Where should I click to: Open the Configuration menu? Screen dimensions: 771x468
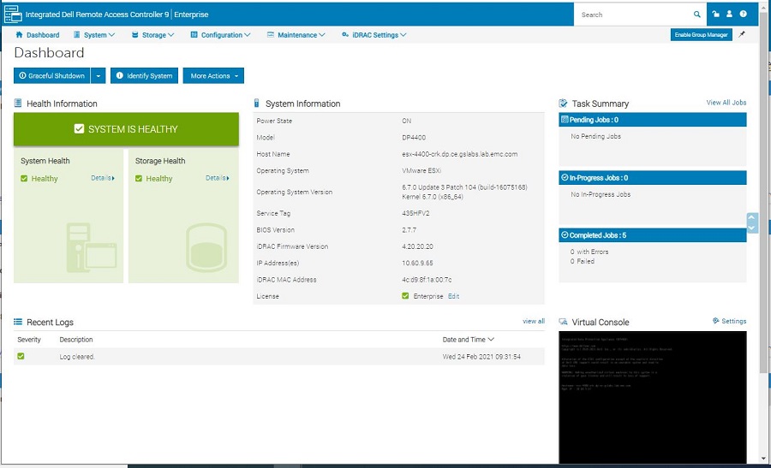pos(220,35)
